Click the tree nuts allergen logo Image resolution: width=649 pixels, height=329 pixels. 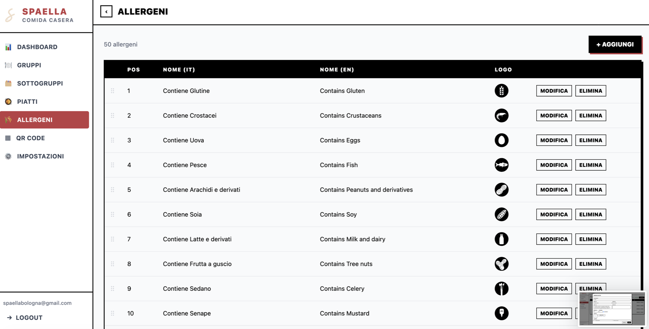(501, 264)
